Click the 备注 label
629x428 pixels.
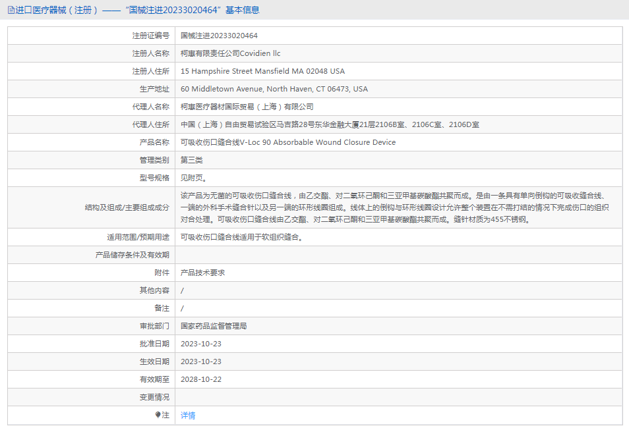162,308
